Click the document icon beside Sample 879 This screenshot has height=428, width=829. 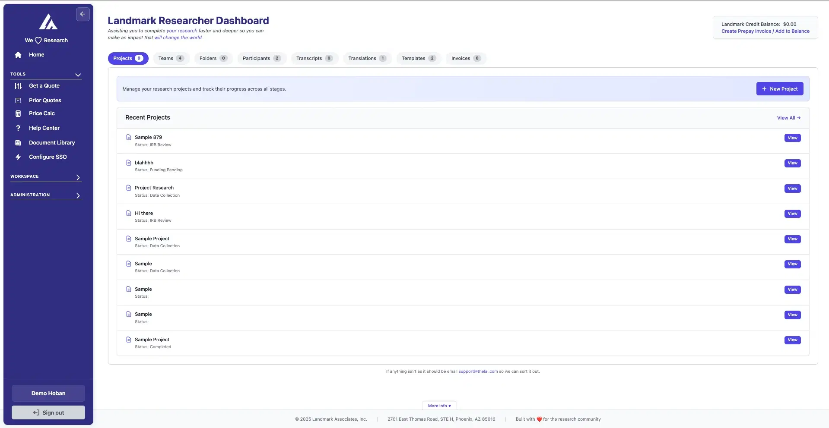[128, 137]
